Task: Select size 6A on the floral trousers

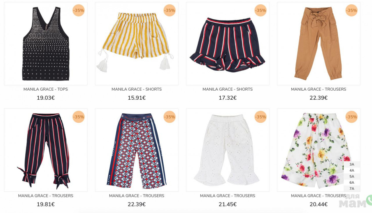Action: [352, 183]
